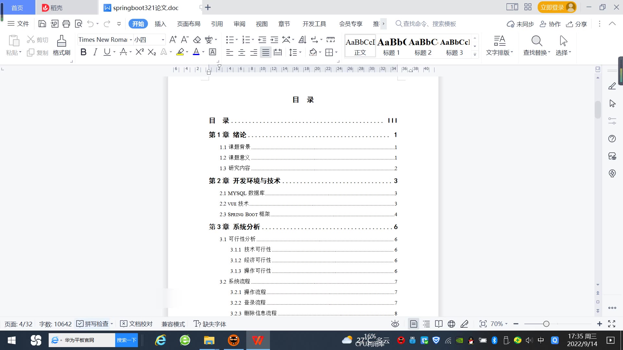Toggle bold formatting
The height and width of the screenshot is (350, 623).
83,52
